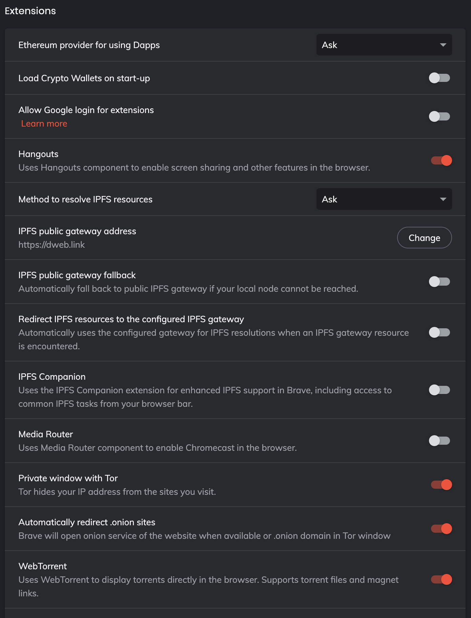Screen dimensions: 471x618
Task: Open the Learn more link
Action: (44, 124)
